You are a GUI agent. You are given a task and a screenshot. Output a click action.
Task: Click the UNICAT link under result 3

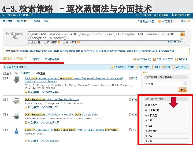pyautogui.click(x=50, y=122)
